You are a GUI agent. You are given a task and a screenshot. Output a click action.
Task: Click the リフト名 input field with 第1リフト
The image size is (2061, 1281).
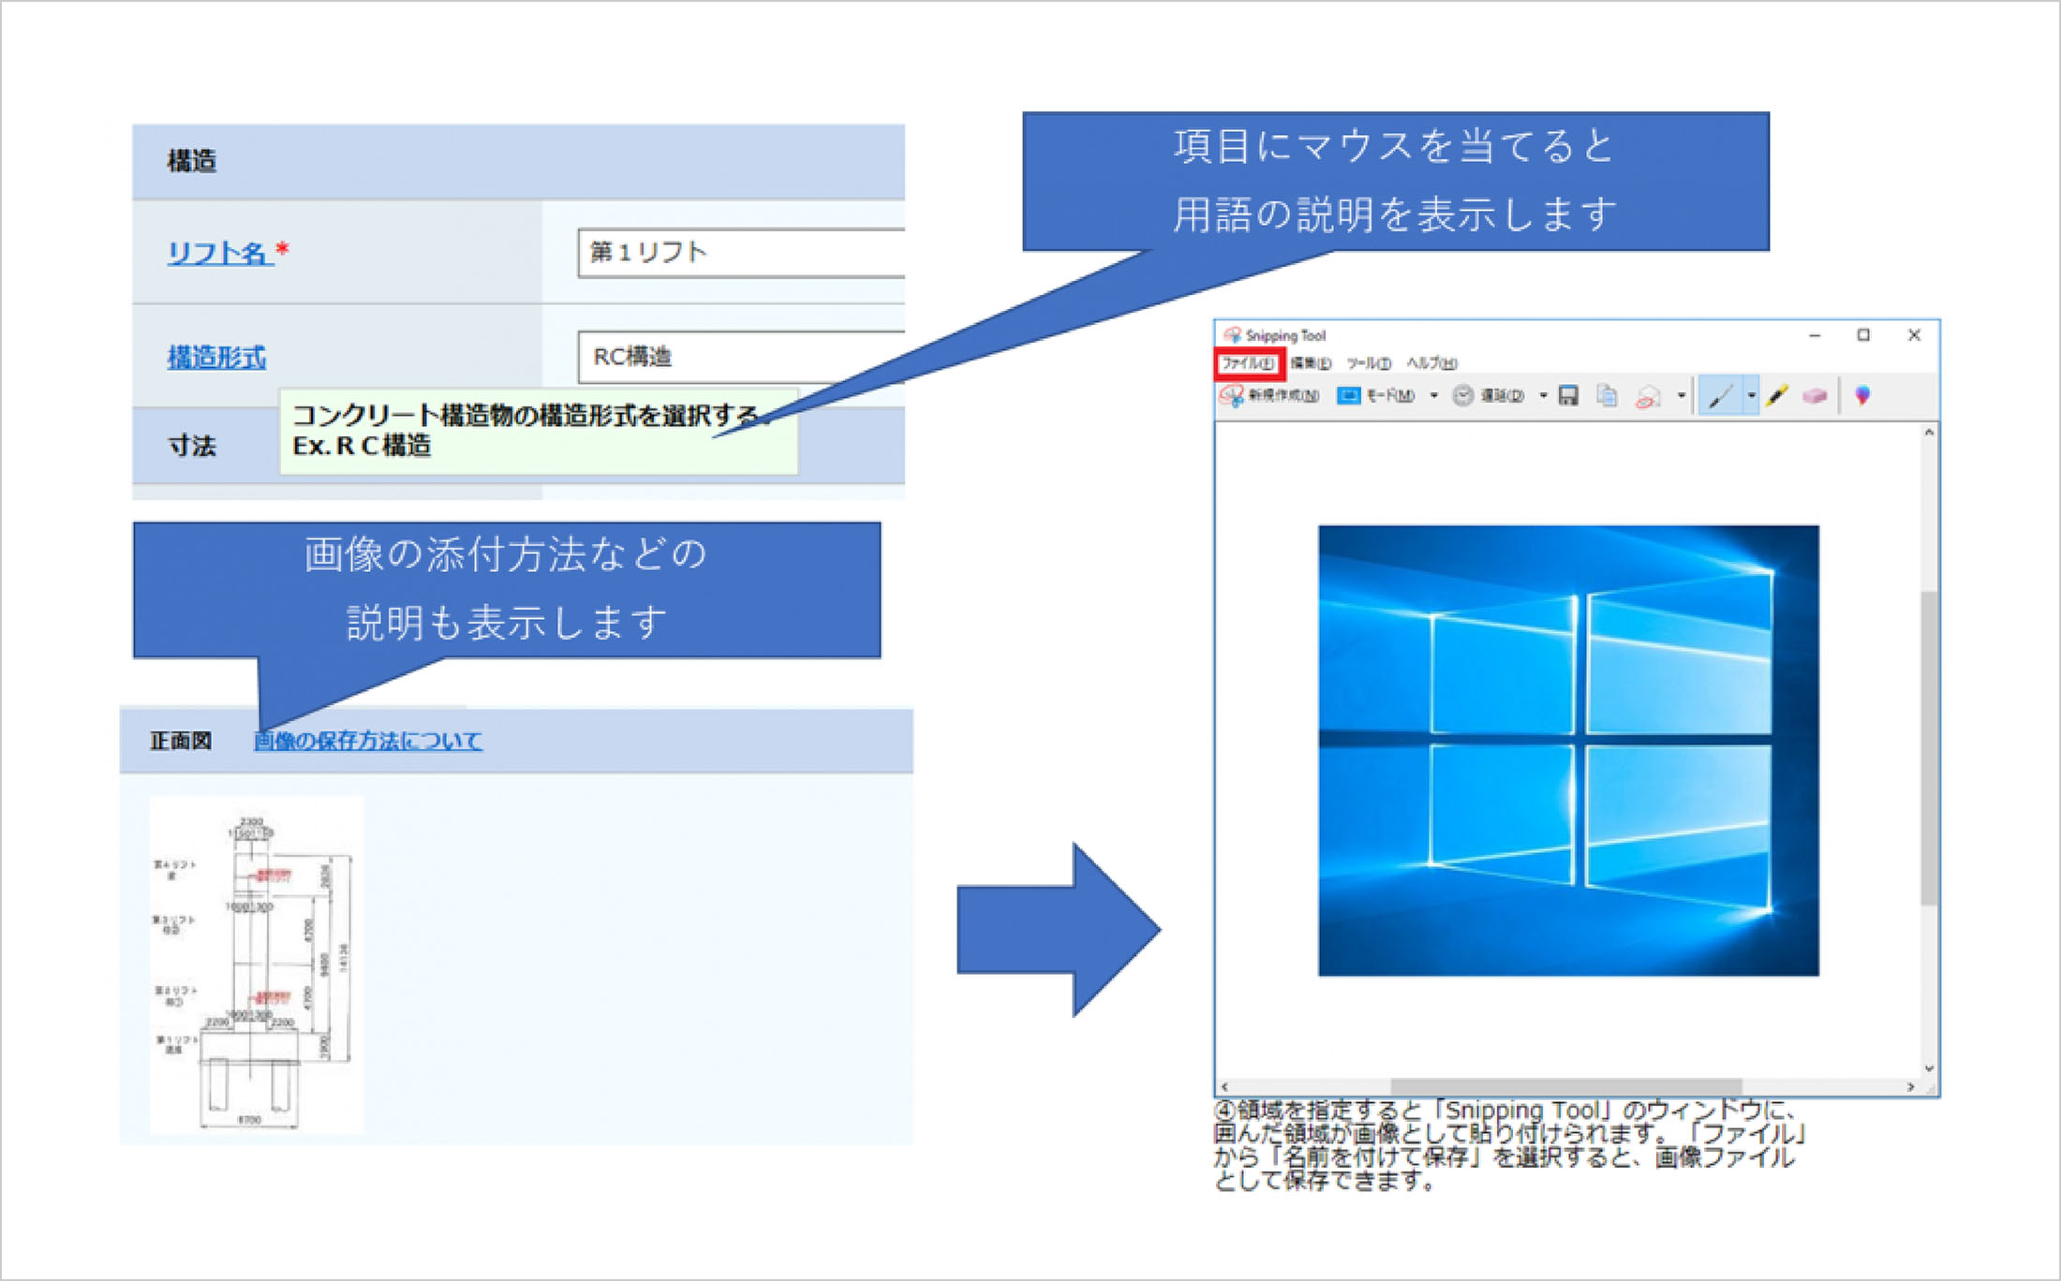[741, 253]
